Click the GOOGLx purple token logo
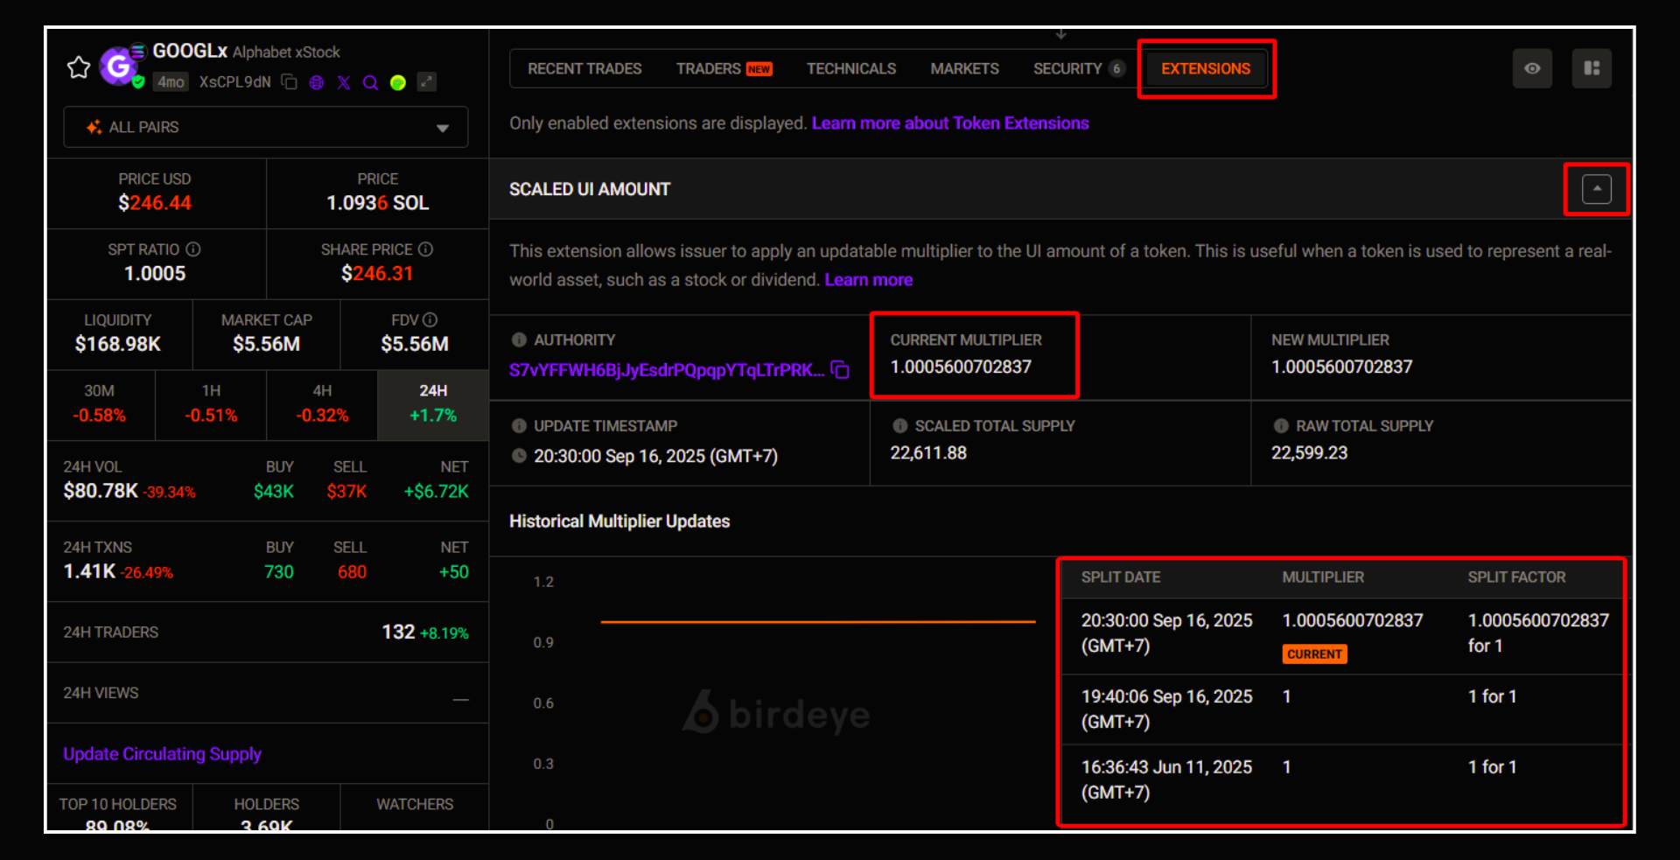This screenshot has height=860, width=1680. 118,66
